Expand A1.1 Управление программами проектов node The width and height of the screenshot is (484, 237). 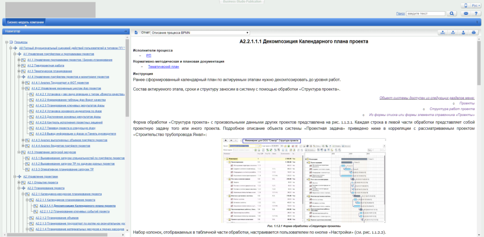pos(19,60)
